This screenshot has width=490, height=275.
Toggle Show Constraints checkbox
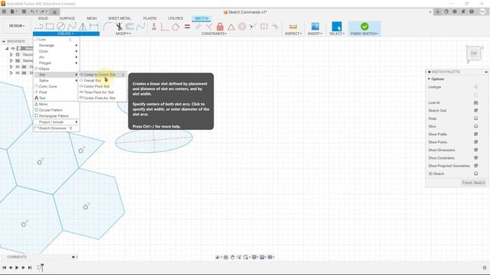click(x=476, y=158)
